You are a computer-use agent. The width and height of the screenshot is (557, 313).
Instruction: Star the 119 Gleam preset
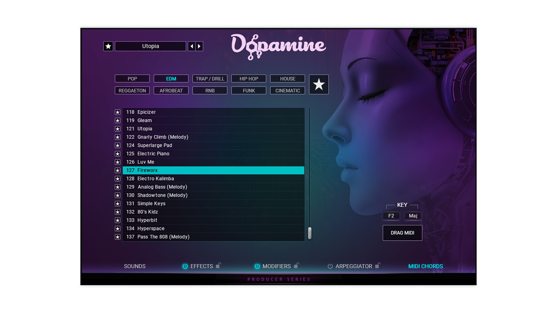point(117,121)
